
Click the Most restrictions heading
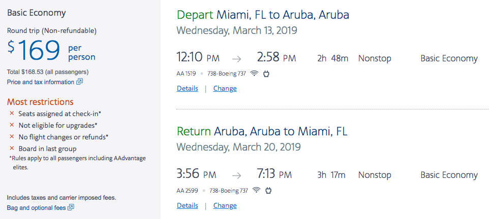(40, 102)
